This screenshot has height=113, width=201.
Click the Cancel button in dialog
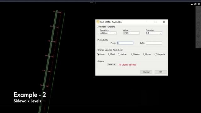[146, 72]
